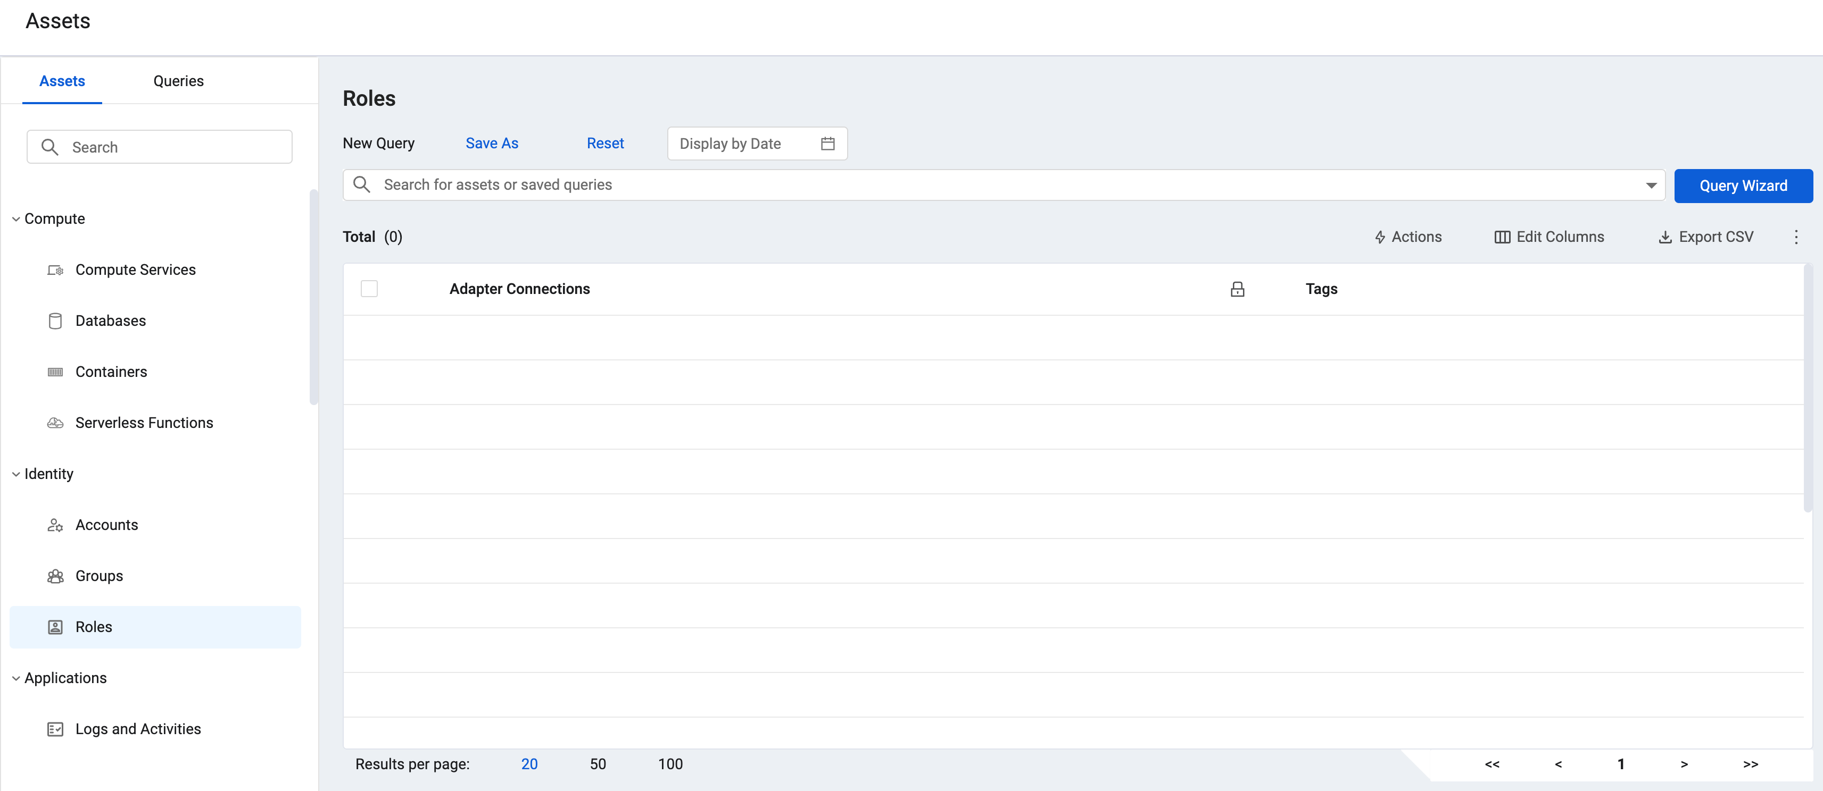Click the Serverless Functions cloud icon
Image resolution: width=1823 pixels, height=791 pixels.
click(x=55, y=423)
